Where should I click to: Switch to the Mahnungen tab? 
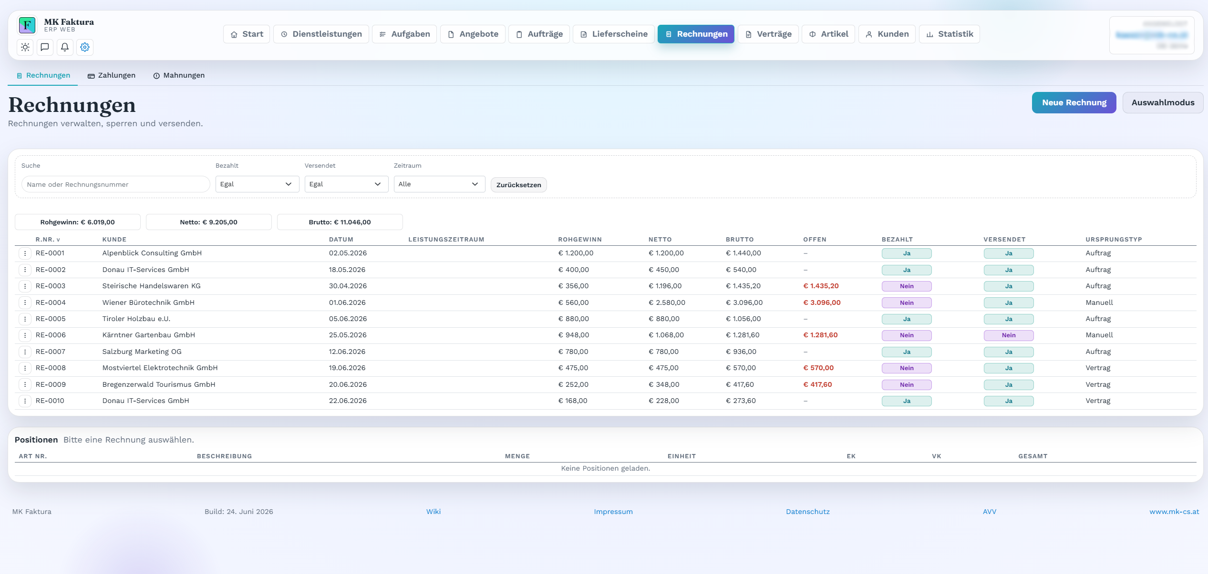[179, 76]
